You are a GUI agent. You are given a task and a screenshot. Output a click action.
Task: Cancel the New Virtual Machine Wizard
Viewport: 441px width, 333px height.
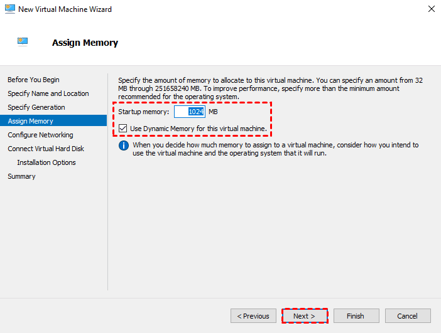(408, 316)
